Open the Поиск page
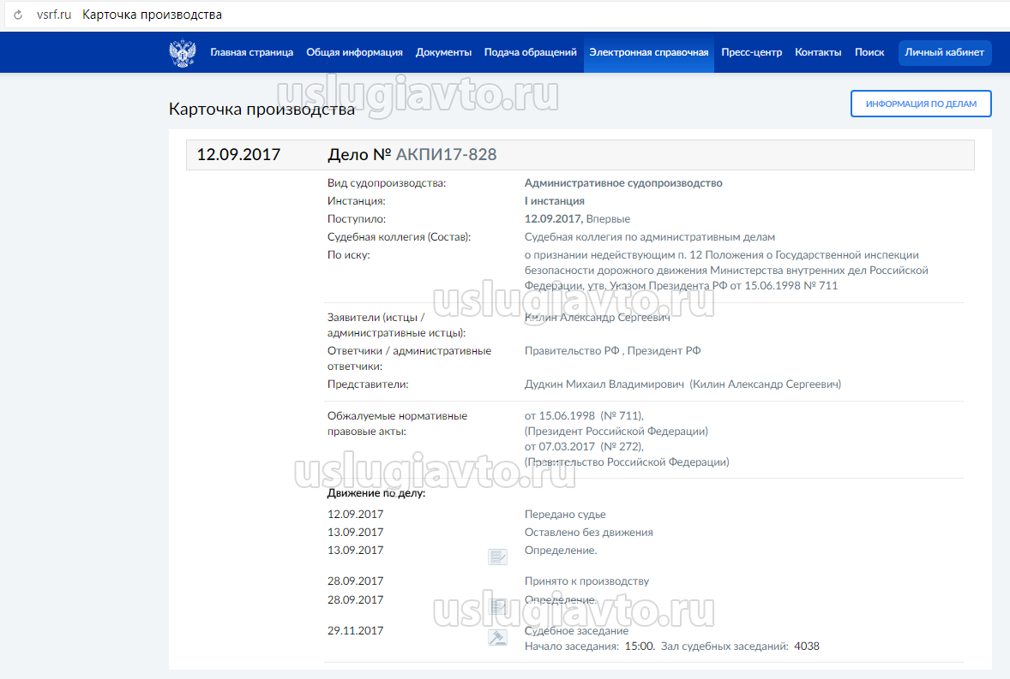 pyautogui.click(x=869, y=52)
